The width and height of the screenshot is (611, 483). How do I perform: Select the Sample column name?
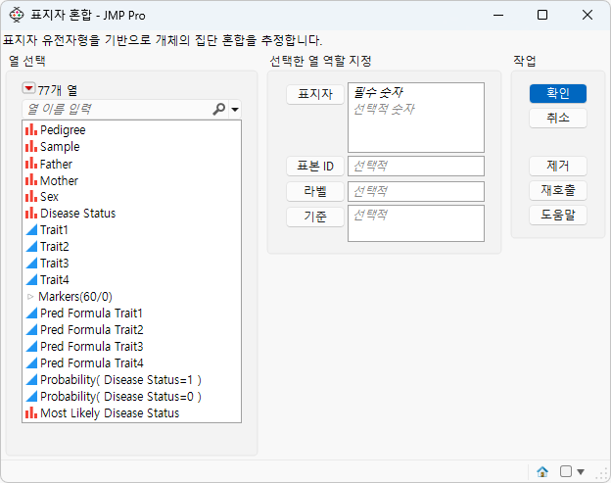(60, 147)
